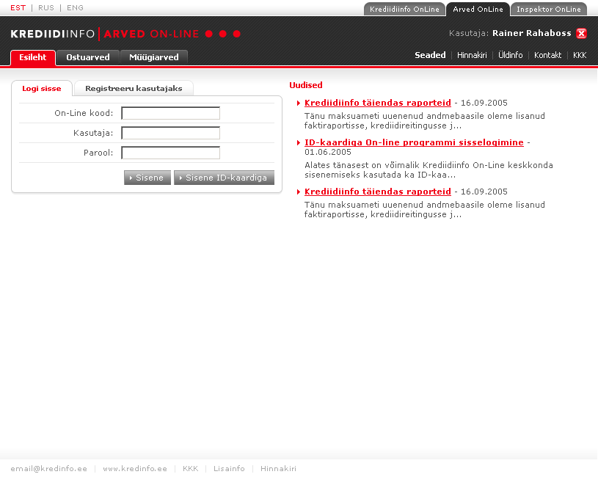Open Kontakt in the header menu
Viewport: 598px width, 477px height.
547,55
